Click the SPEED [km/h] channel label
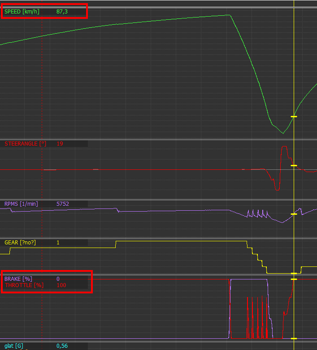The image size is (317, 350). [x=22, y=12]
